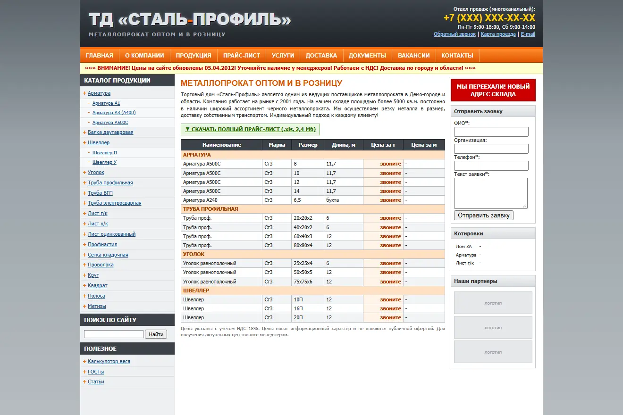This screenshot has width=623, height=415.
Task: Open the О КОМПАНИИ menu item
Action: click(144, 56)
